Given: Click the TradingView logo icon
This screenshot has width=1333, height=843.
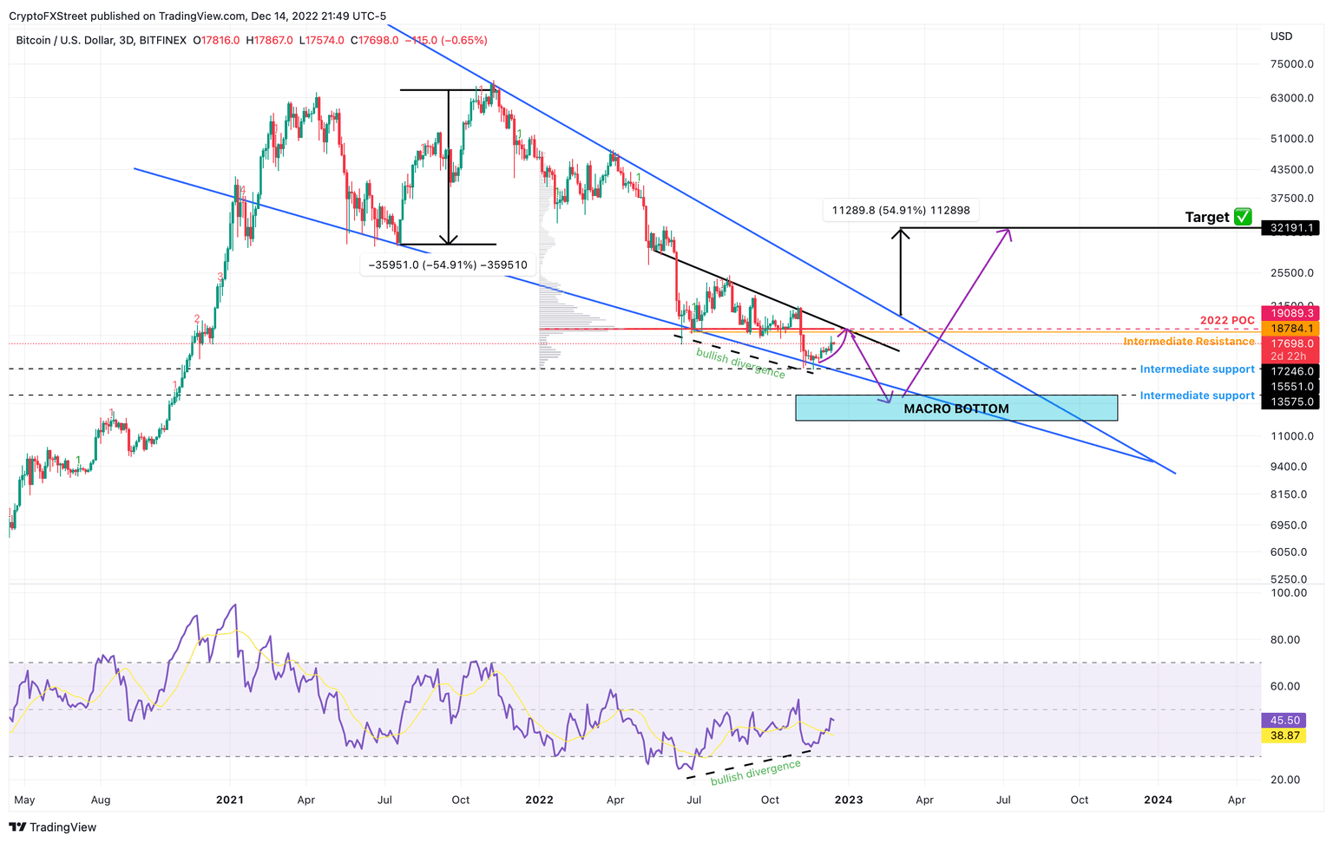Looking at the screenshot, I should click(17, 827).
